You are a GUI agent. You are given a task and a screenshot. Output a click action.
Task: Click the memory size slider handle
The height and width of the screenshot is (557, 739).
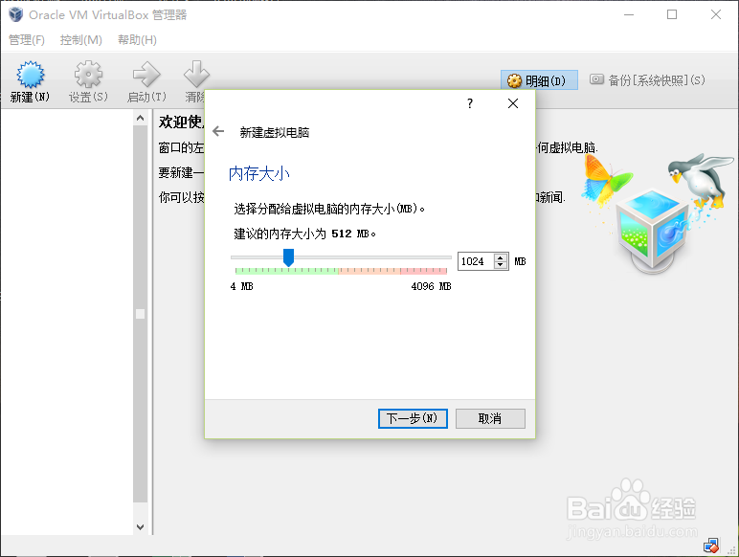[x=288, y=257]
